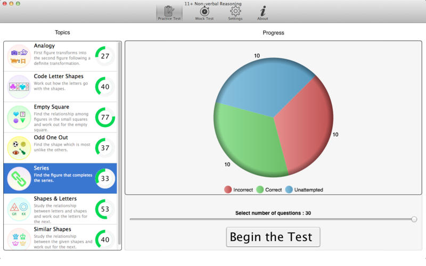Viewport: 426px width, 266px height.
Task: Click the Analogy progress ring showing 27
Action: click(105, 56)
